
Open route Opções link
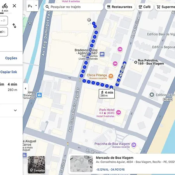(x=11, y=58)
